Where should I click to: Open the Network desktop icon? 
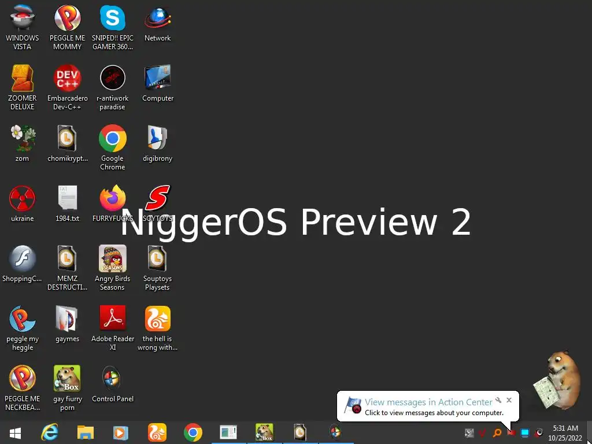pos(157,23)
